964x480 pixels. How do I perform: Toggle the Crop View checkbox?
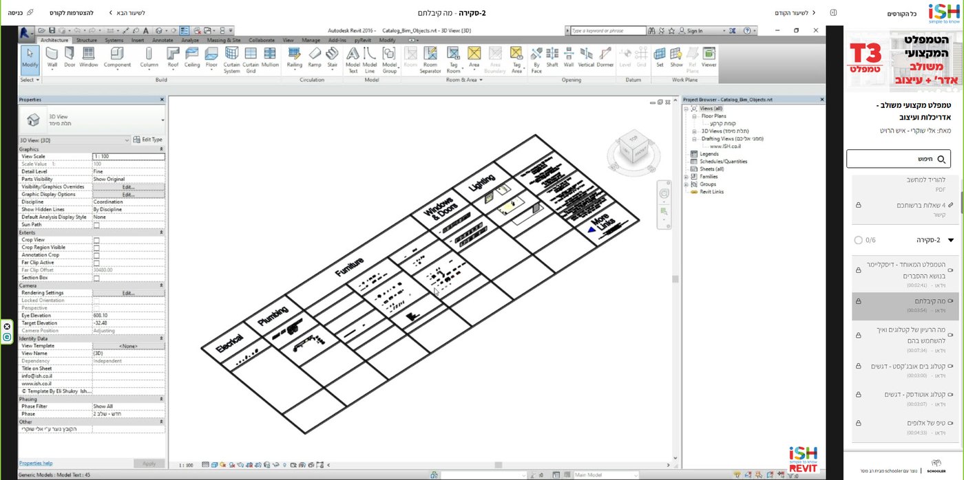point(96,240)
